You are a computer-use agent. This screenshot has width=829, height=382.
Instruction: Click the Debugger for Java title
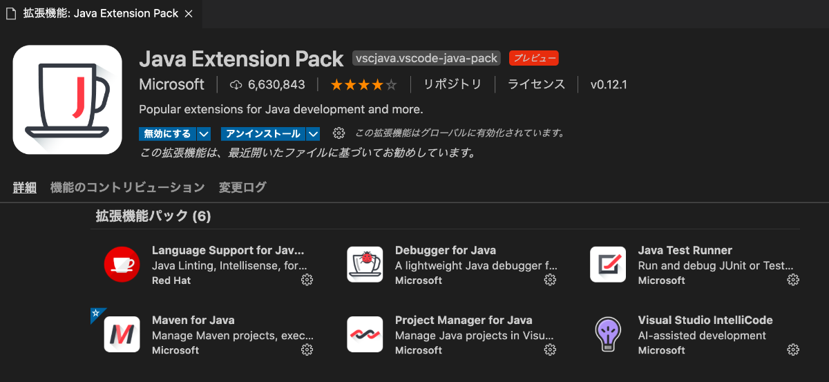446,250
